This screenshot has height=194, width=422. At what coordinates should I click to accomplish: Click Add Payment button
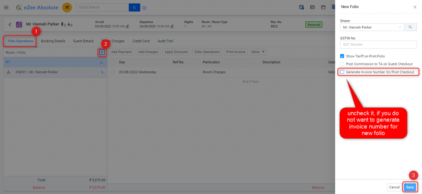(x=122, y=52)
